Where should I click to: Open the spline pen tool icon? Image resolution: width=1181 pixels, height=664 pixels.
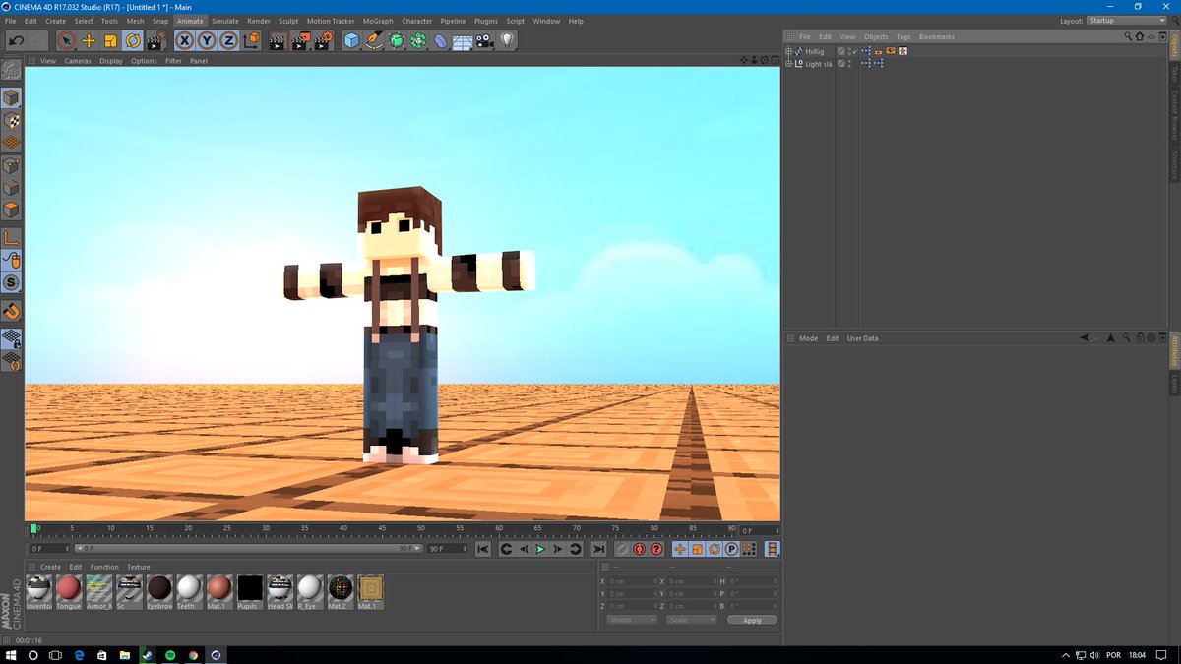pyautogui.click(x=374, y=40)
